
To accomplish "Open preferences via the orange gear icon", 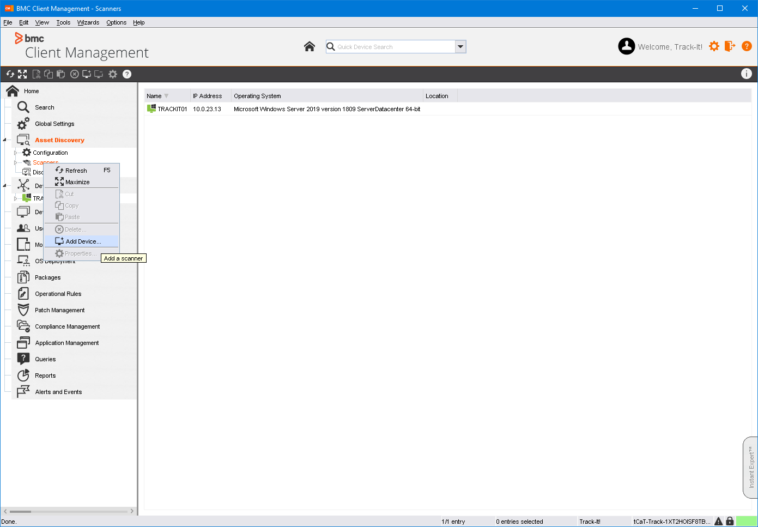I will pyautogui.click(x=714, y=46).
